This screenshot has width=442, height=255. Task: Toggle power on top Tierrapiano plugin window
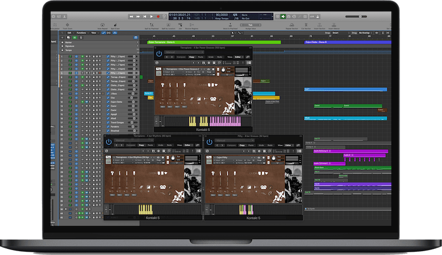159,54
